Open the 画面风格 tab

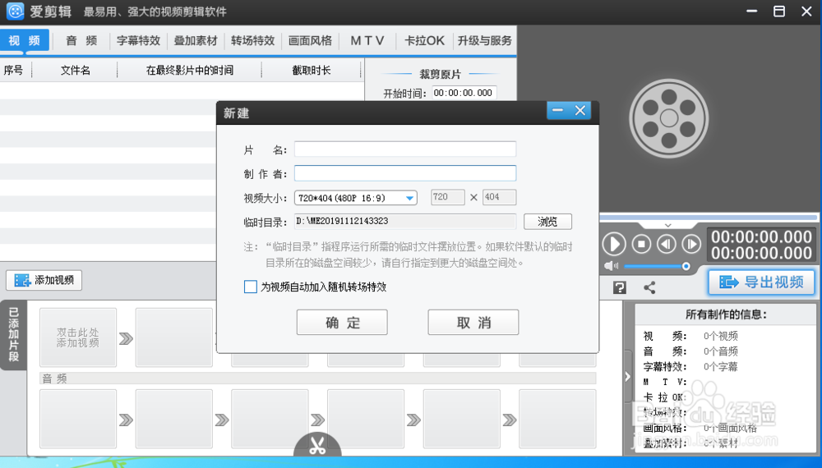coord(310,40)
